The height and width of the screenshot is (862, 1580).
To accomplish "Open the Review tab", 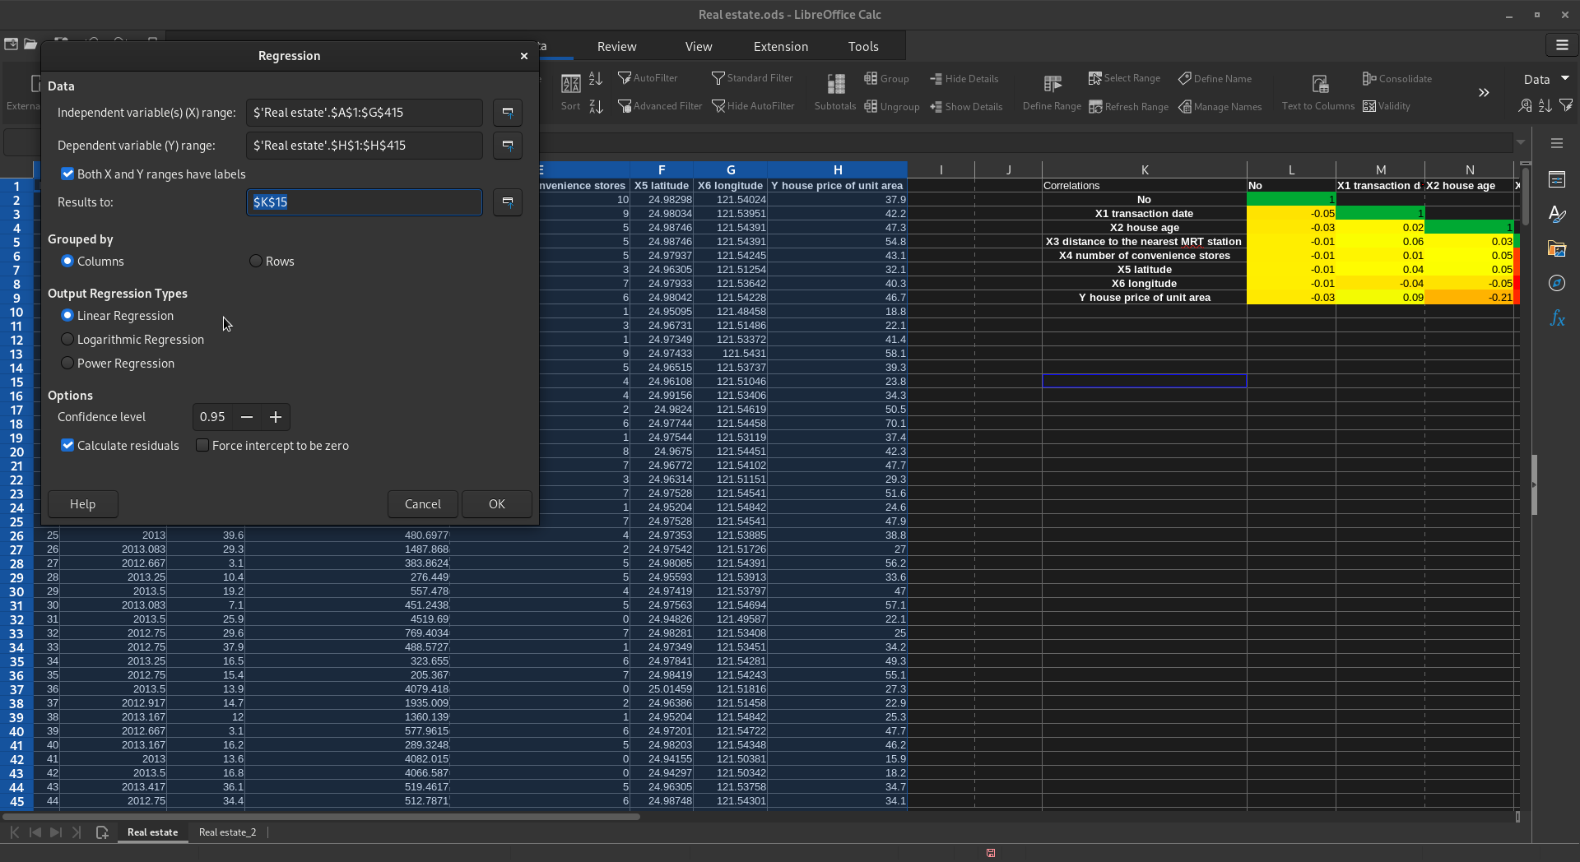I will tap(616, 47).
